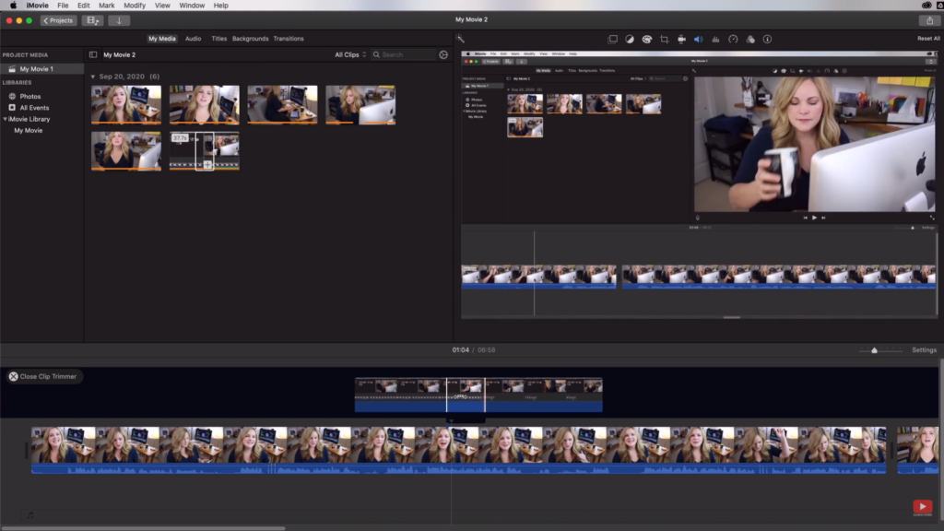Open the Stabilization camera icon
Image resolution: width=944 pixels, height=531 pixels.
tap(681, 39)
